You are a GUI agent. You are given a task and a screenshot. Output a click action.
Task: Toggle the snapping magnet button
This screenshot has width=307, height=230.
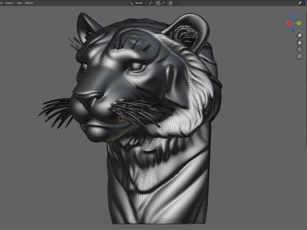tap(158, 3)
